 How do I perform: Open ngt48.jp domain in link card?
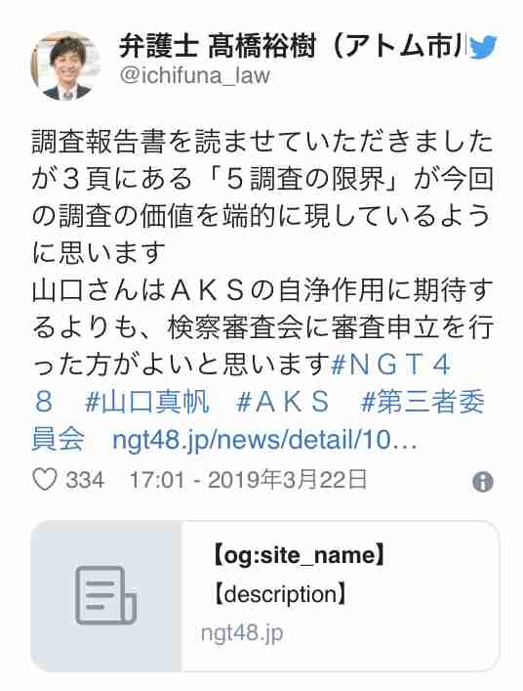pyautogui.click(x=241, y=633)
